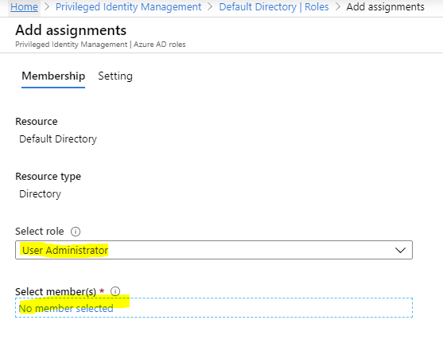This screenshot has height=351, width=443.
Task: Open Default Directory | Roles breadcrumb
Action: (x=274, y=7)
